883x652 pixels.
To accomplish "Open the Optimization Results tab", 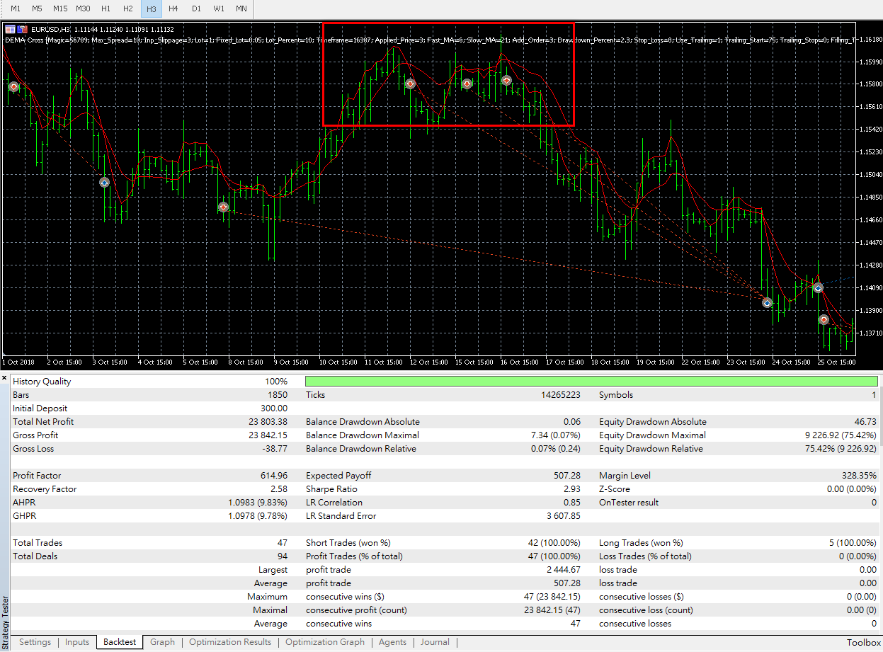I will coord(230,642).
